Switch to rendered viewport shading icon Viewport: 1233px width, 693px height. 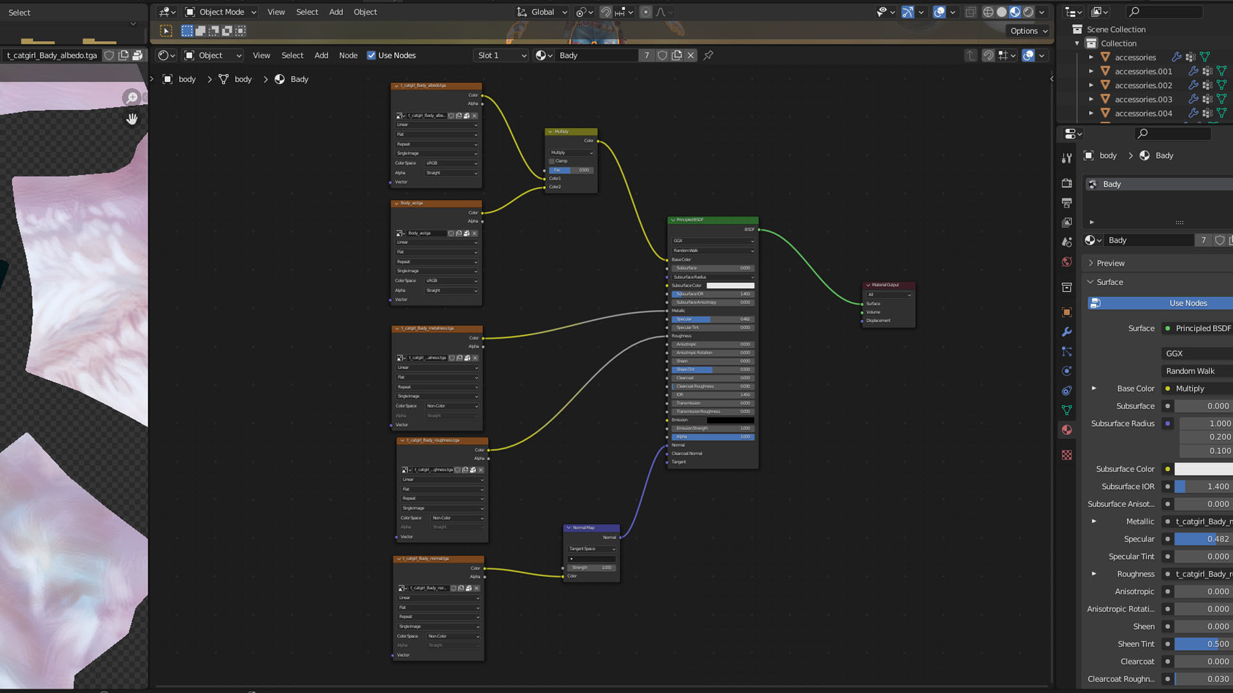point(1028,12)
